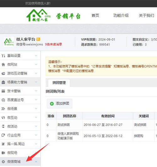Click the green plus icon on 添加拼团
The image size is (157, 167).
tap(52, 104)
